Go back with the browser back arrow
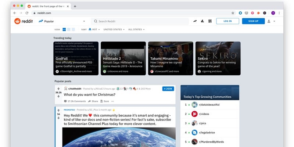The height and width of the screenshot is (147, 294). (15, 13)
